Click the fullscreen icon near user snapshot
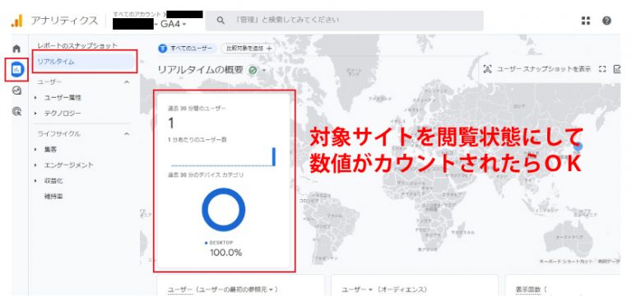The width and height of the screenshot is (632, 303). 602,69
